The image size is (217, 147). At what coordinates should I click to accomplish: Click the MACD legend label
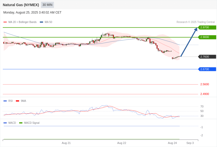tap(12, 123)
